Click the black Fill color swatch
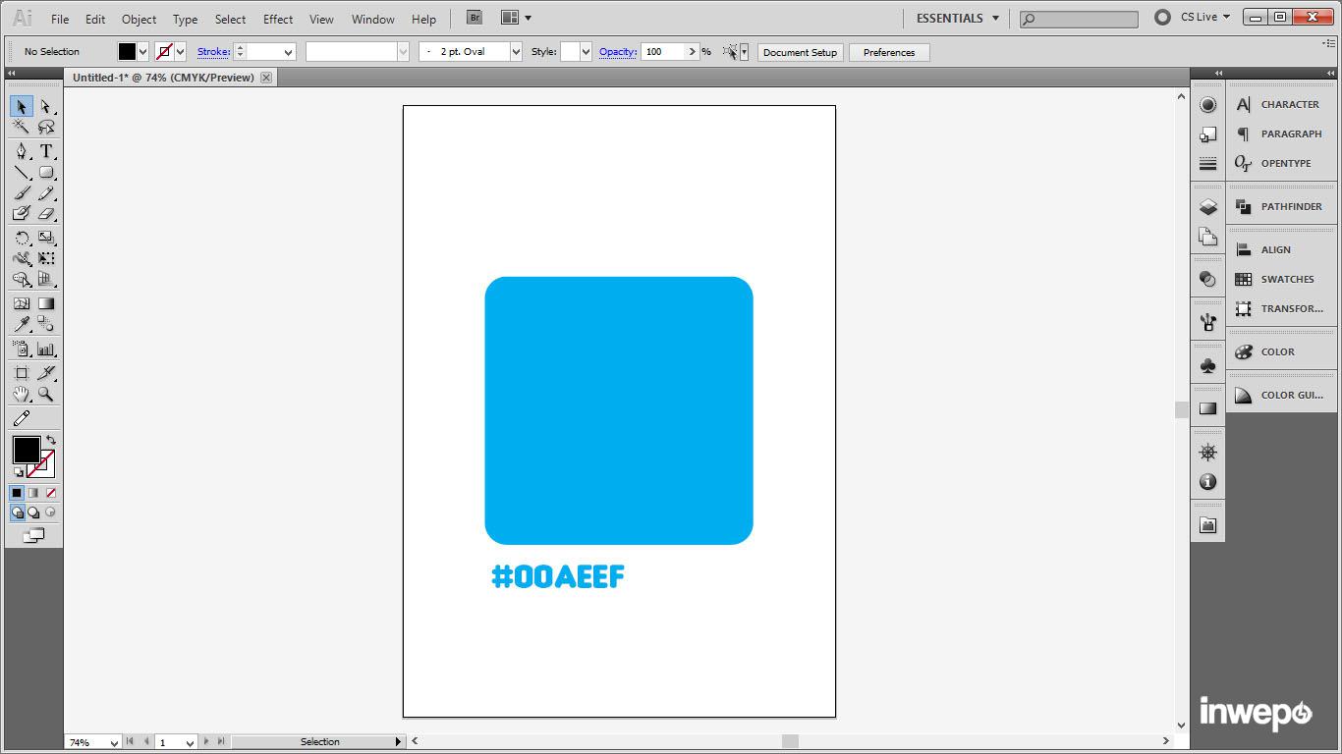Image resolution: width=1342 pixels, height=754 pixels. coord(25,450)
